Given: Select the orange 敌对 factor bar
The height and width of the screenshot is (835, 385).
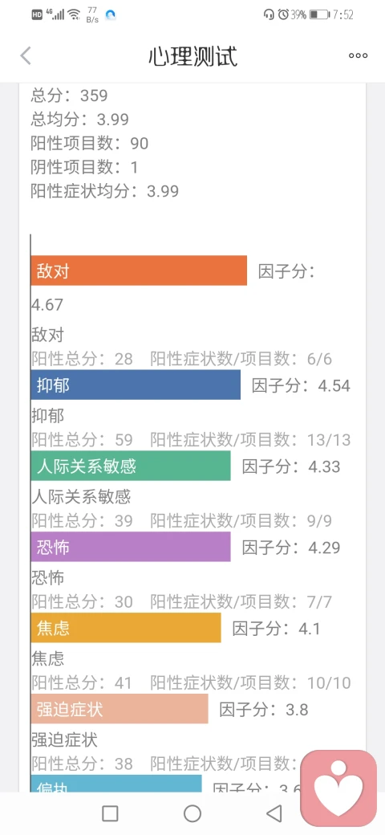Looking at the screenshot, I should tap(139, 271).
